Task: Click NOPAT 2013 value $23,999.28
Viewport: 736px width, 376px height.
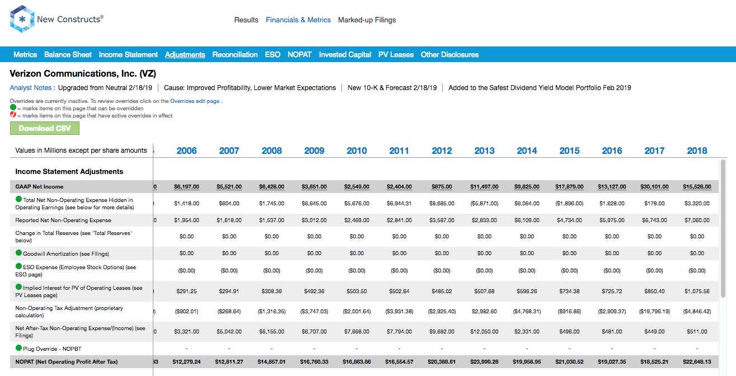Action: 484,362
